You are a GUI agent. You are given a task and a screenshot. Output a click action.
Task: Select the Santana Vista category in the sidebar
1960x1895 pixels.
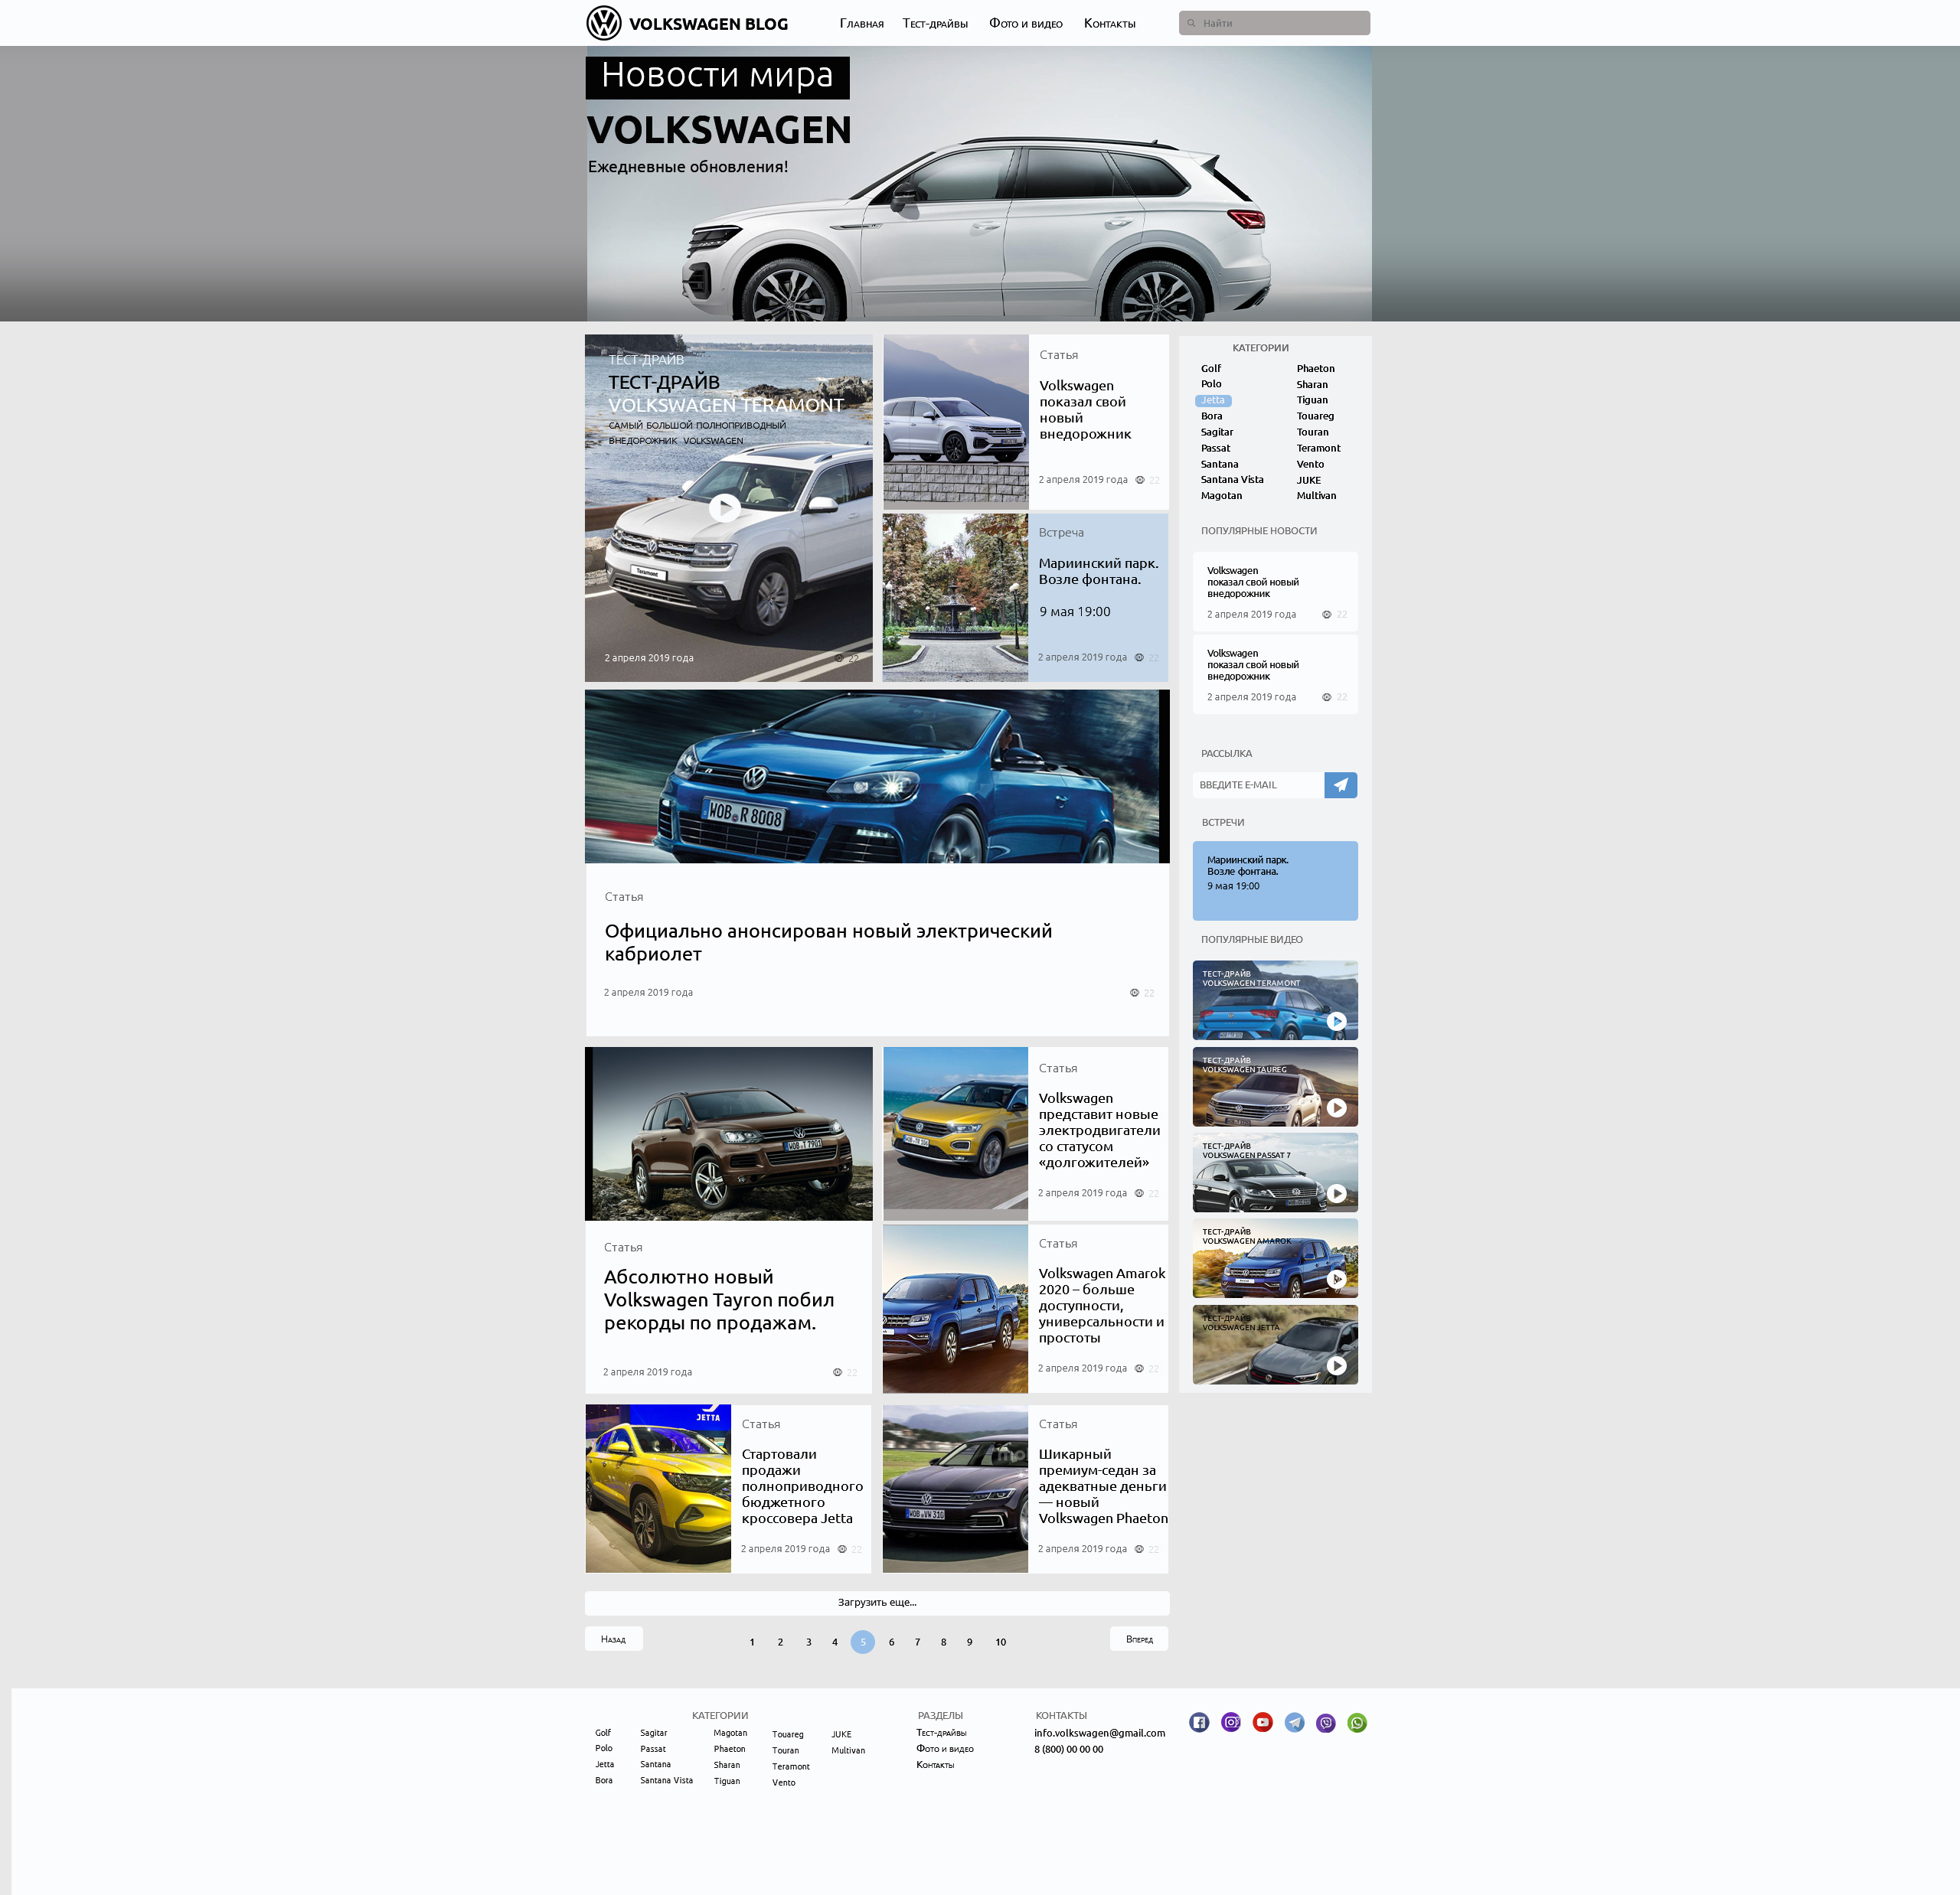point(1232,480)
